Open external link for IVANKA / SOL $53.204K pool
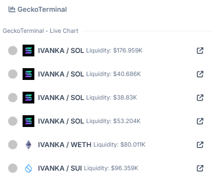Image resolution: width=219 pixels, height=178 pixels. [200, 121]
